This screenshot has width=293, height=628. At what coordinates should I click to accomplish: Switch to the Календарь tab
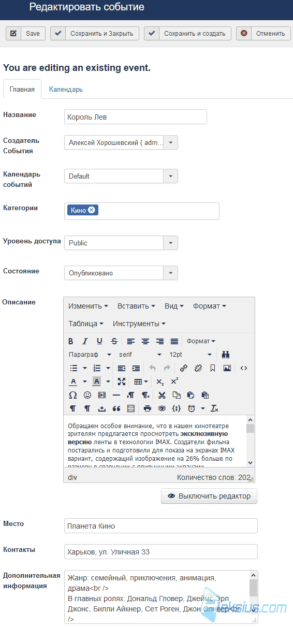point(66,89)
